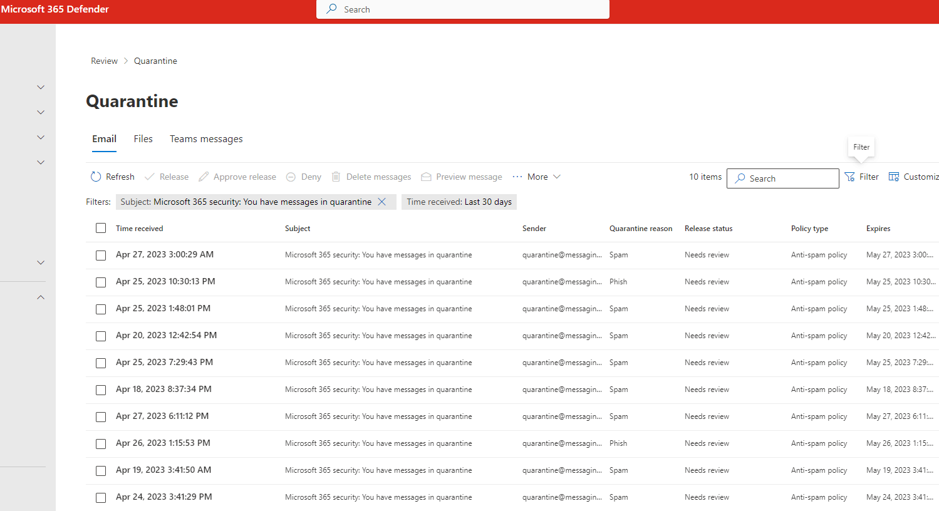Expand the fourth sidebar chevron
939x511 pixels.
(x=41, y=162)
